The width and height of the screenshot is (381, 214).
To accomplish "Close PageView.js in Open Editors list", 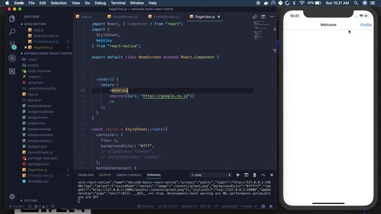I will coord(26,48).
